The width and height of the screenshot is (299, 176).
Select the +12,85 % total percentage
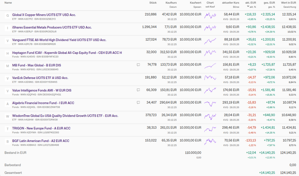click(x=270, y=158)
